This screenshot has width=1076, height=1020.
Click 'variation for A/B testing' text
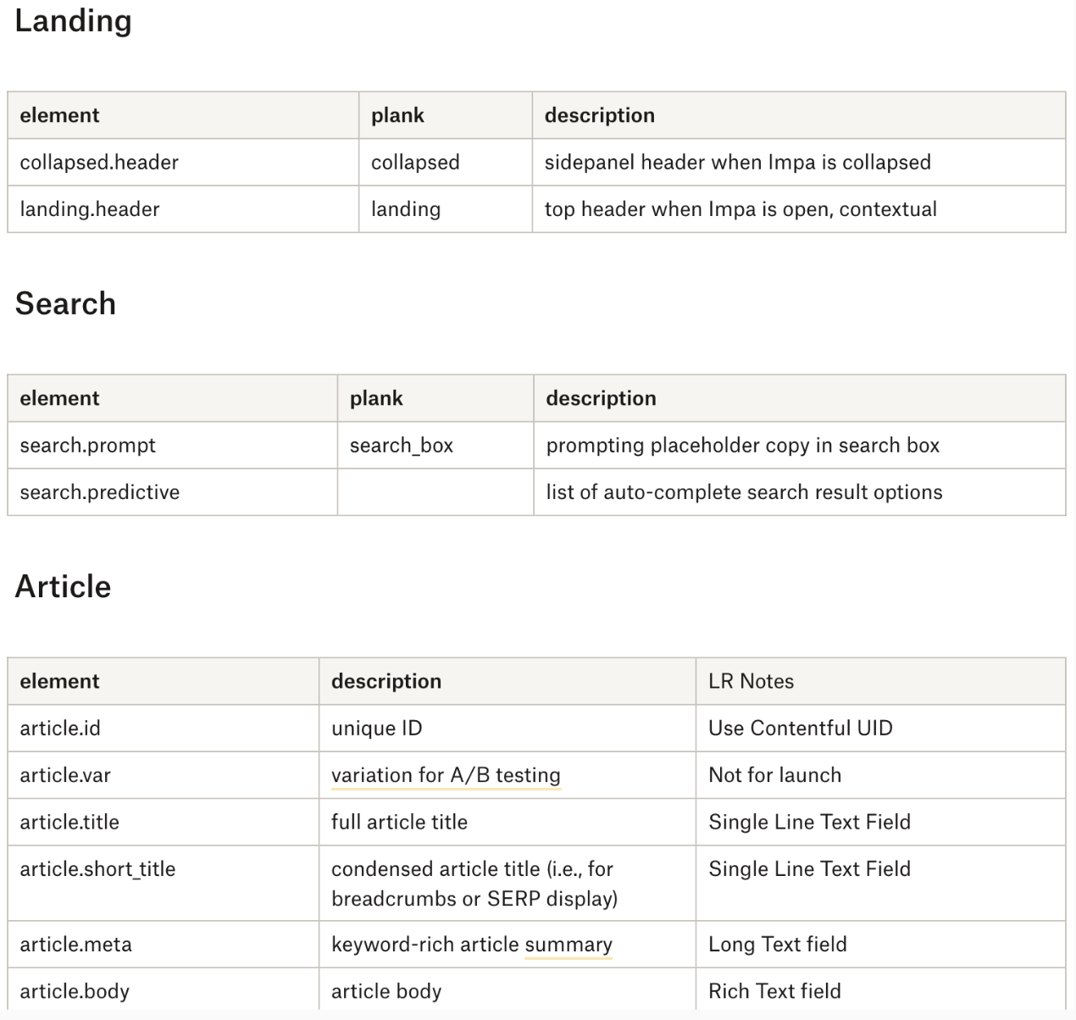tap(446, 775)
